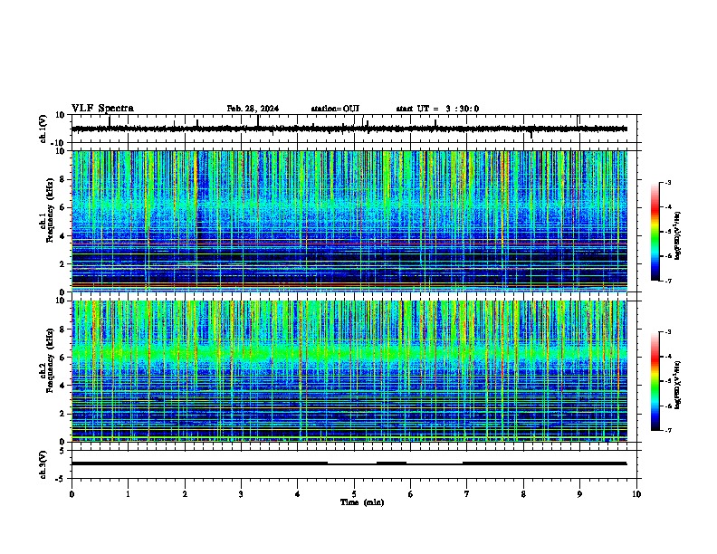The height and width of the screenshot is (554, 717).
Task: Click time axis tick label "7"
Action: tap(467, 494)
